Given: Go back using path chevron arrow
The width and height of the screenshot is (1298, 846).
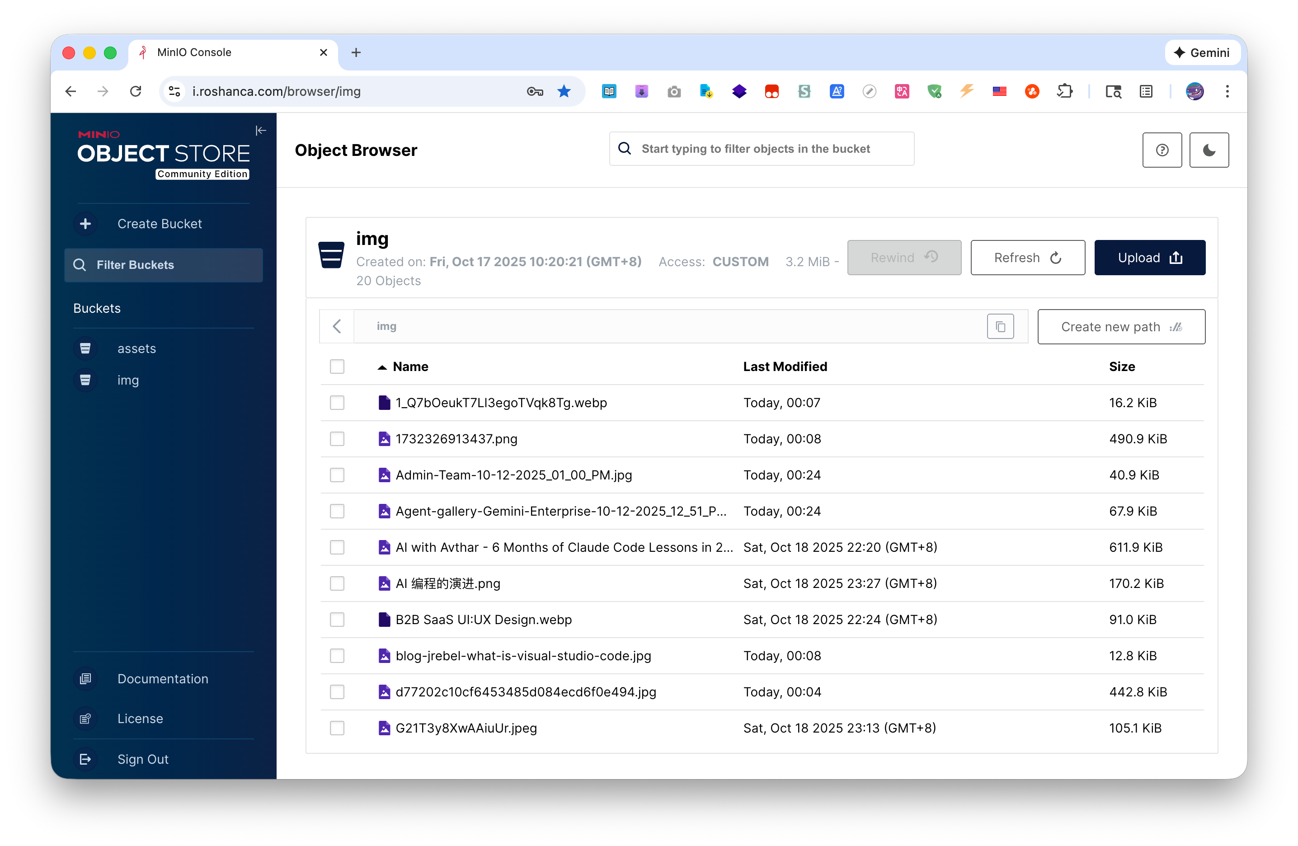Looking at the screenshot, I should (x=337, y=326).
